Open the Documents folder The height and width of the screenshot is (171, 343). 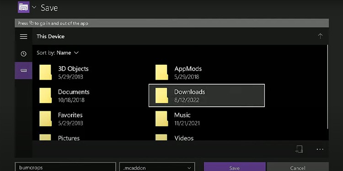pyautogui.click(x=91, y=96)
